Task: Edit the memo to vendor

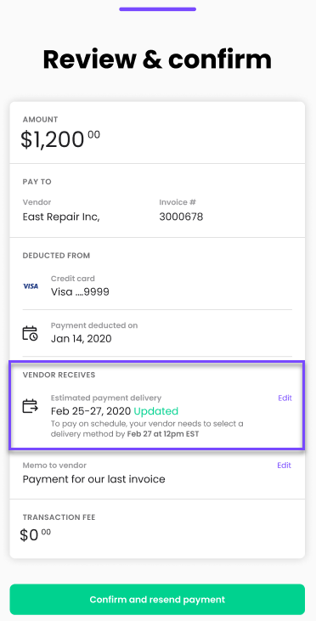Action: coord(285,466)
